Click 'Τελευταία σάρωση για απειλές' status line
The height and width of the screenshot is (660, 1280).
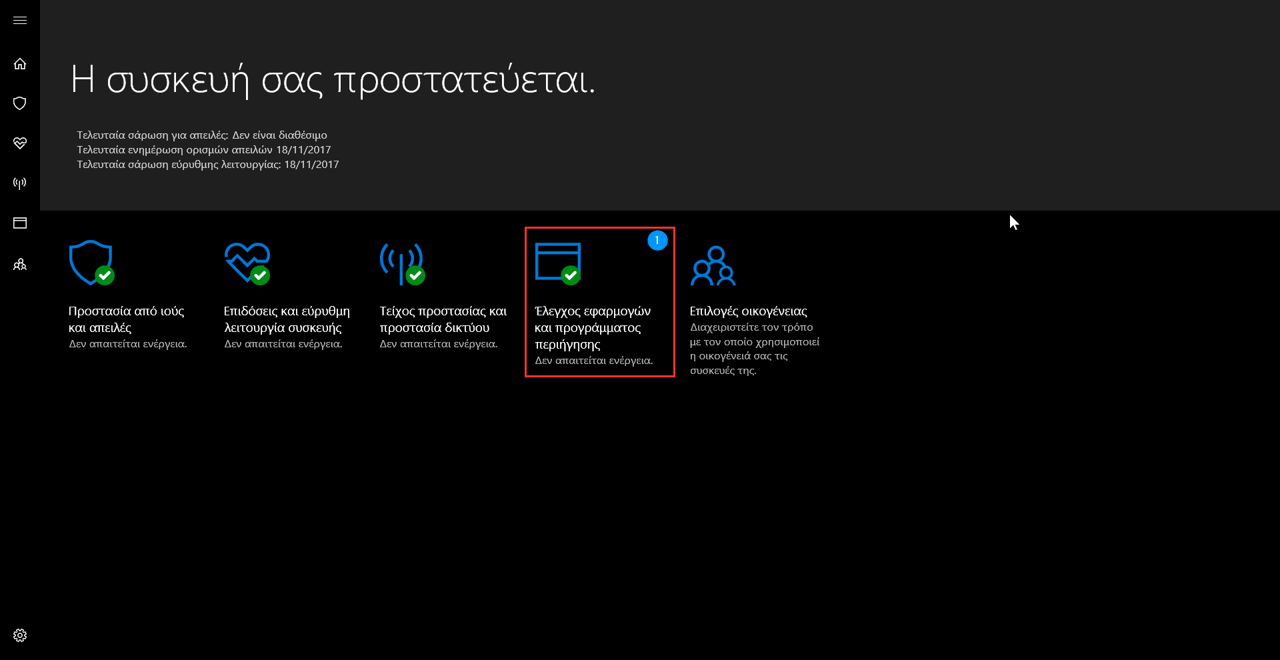coord(202,135)
